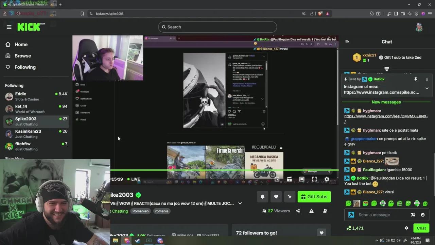Expand the stream title dropdown arrow
Viewport: 435px width, 245px height.
pos(240,203)
